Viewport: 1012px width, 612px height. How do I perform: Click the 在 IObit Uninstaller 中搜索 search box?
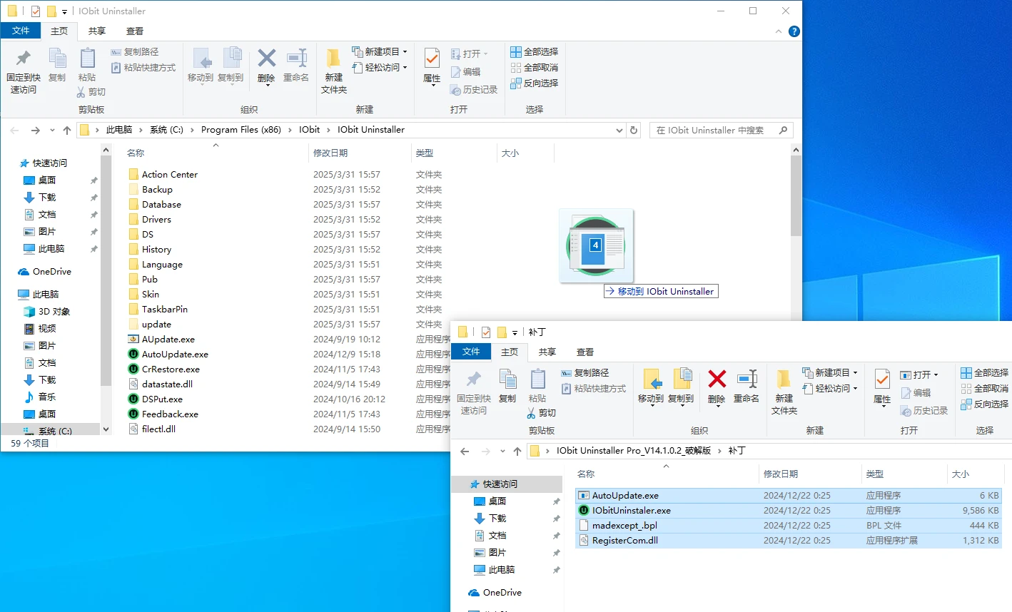[x=721, y=131]
